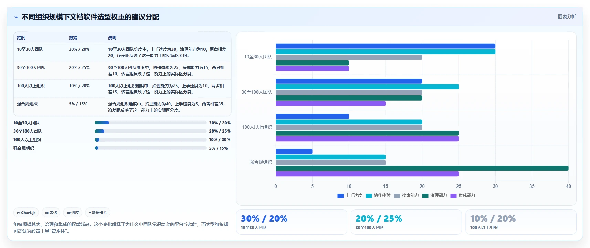Click the blue icon before the chart title
Viewport: 590px width, 248px height.
16,17
